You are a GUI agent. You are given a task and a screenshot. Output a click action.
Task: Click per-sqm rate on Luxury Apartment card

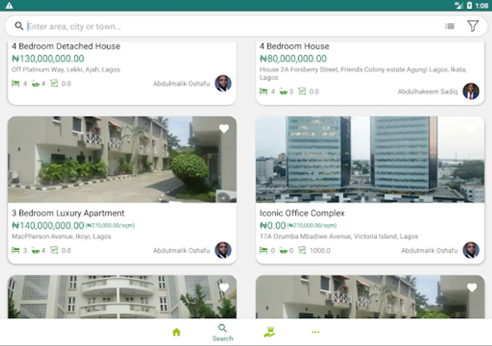(x=110, y=226)
